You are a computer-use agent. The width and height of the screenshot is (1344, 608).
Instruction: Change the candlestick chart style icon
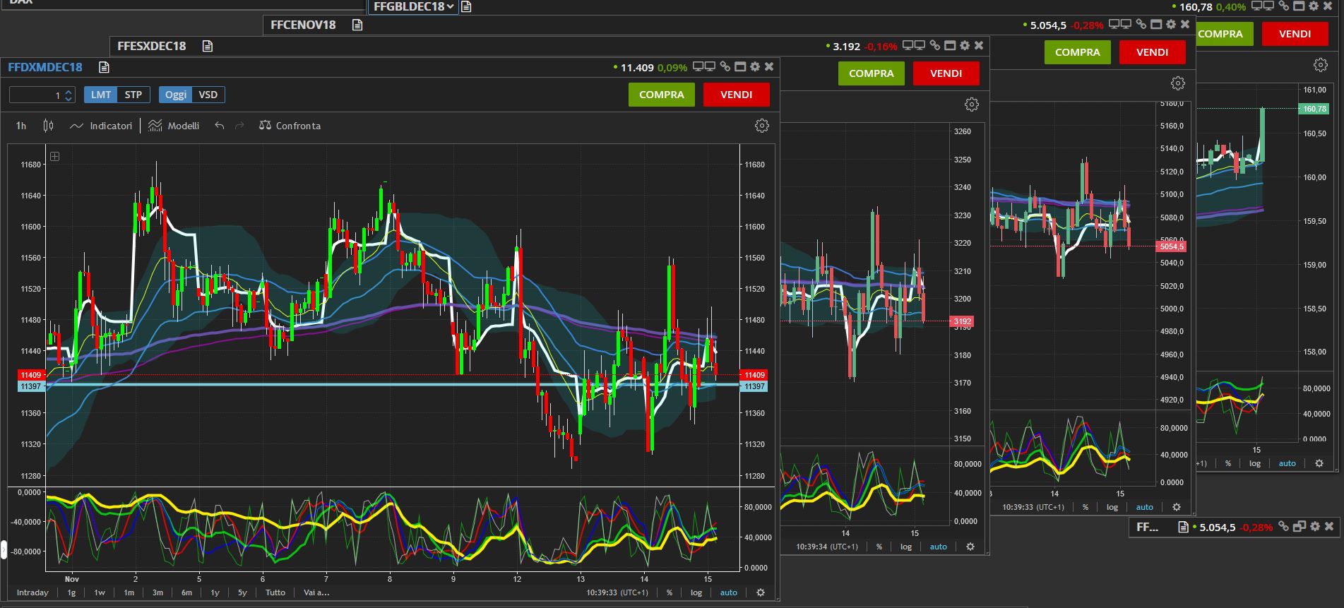pos(48,126)
